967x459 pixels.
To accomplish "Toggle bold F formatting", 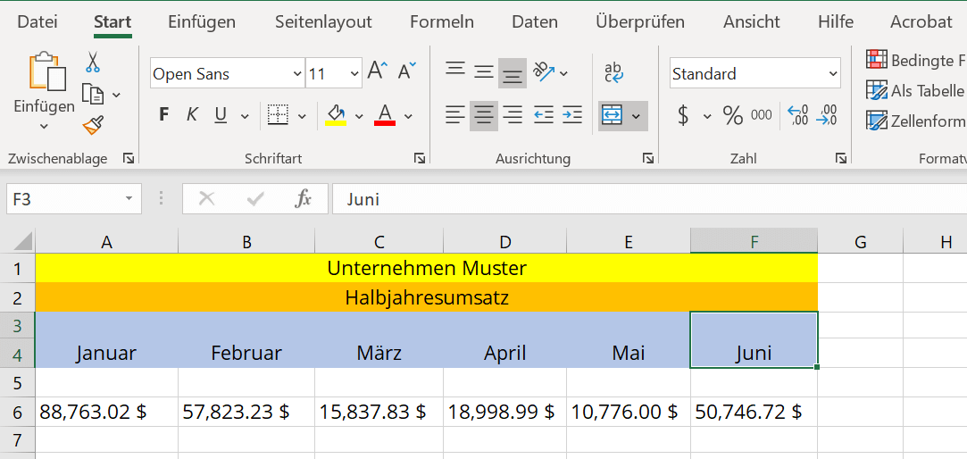I will tap(163, 114).
